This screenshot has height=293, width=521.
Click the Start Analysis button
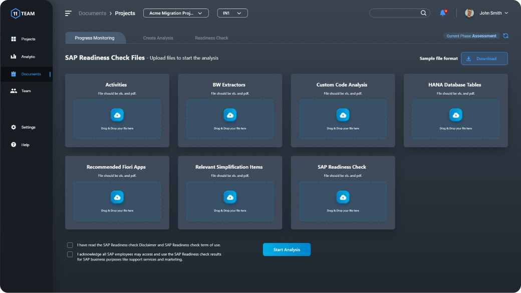click(x=287, y=249)
